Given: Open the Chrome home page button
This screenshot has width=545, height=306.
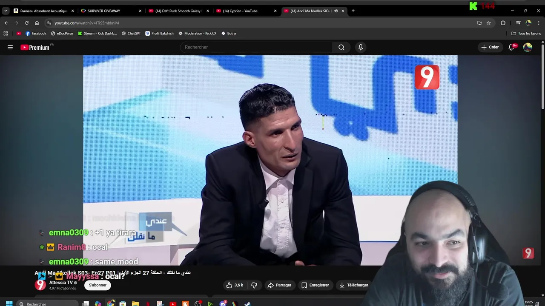Looking at the screenshot, I should tap(37, 23).
